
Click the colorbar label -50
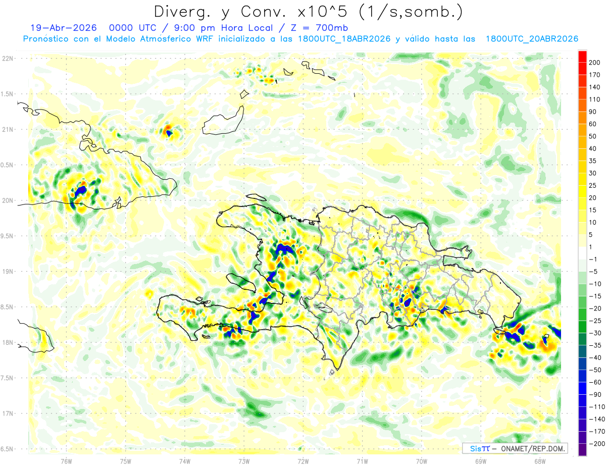click(x=595, y=370)
